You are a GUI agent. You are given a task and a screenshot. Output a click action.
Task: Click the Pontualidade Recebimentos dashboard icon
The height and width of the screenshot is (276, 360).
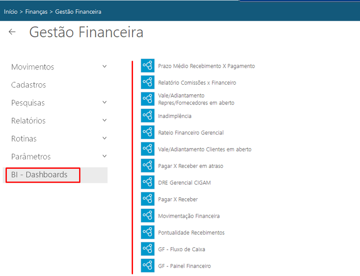(x=148, y=232)
